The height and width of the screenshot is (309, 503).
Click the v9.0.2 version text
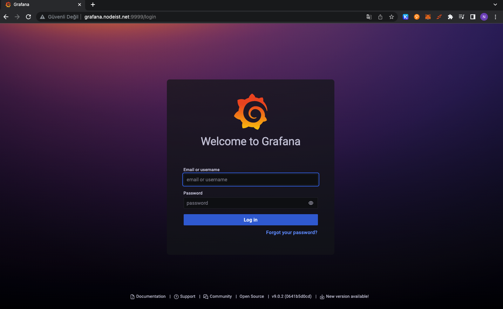(292, 296)
